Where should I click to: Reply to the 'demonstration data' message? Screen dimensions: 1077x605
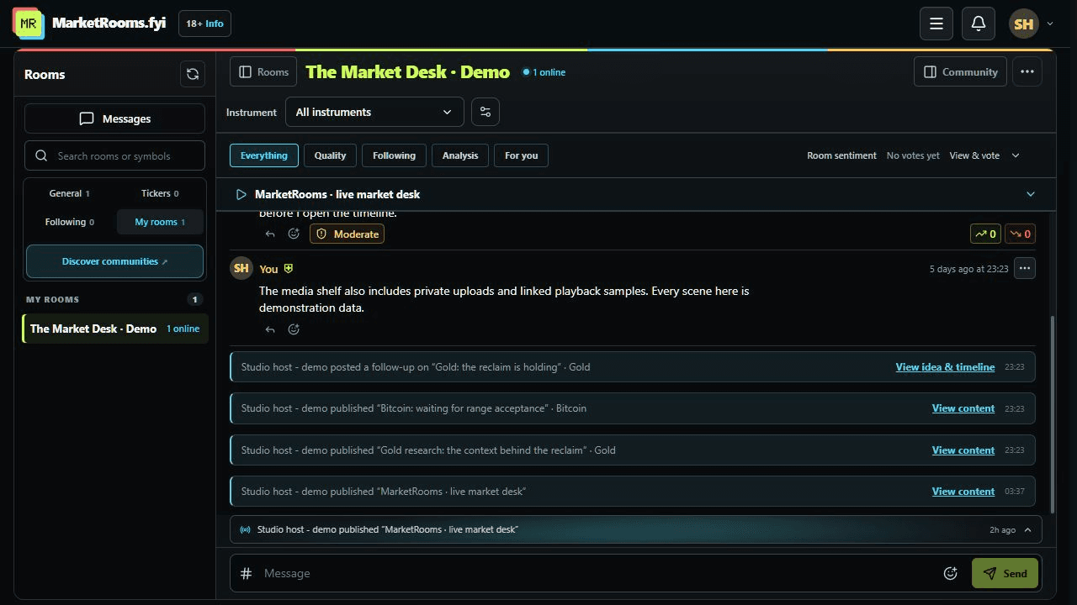click(270, 329)
